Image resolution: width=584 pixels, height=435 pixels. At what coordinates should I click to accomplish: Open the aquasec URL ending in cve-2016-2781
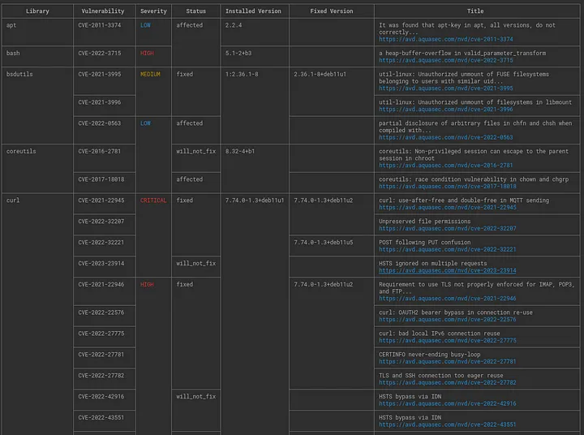coord(446,165)
